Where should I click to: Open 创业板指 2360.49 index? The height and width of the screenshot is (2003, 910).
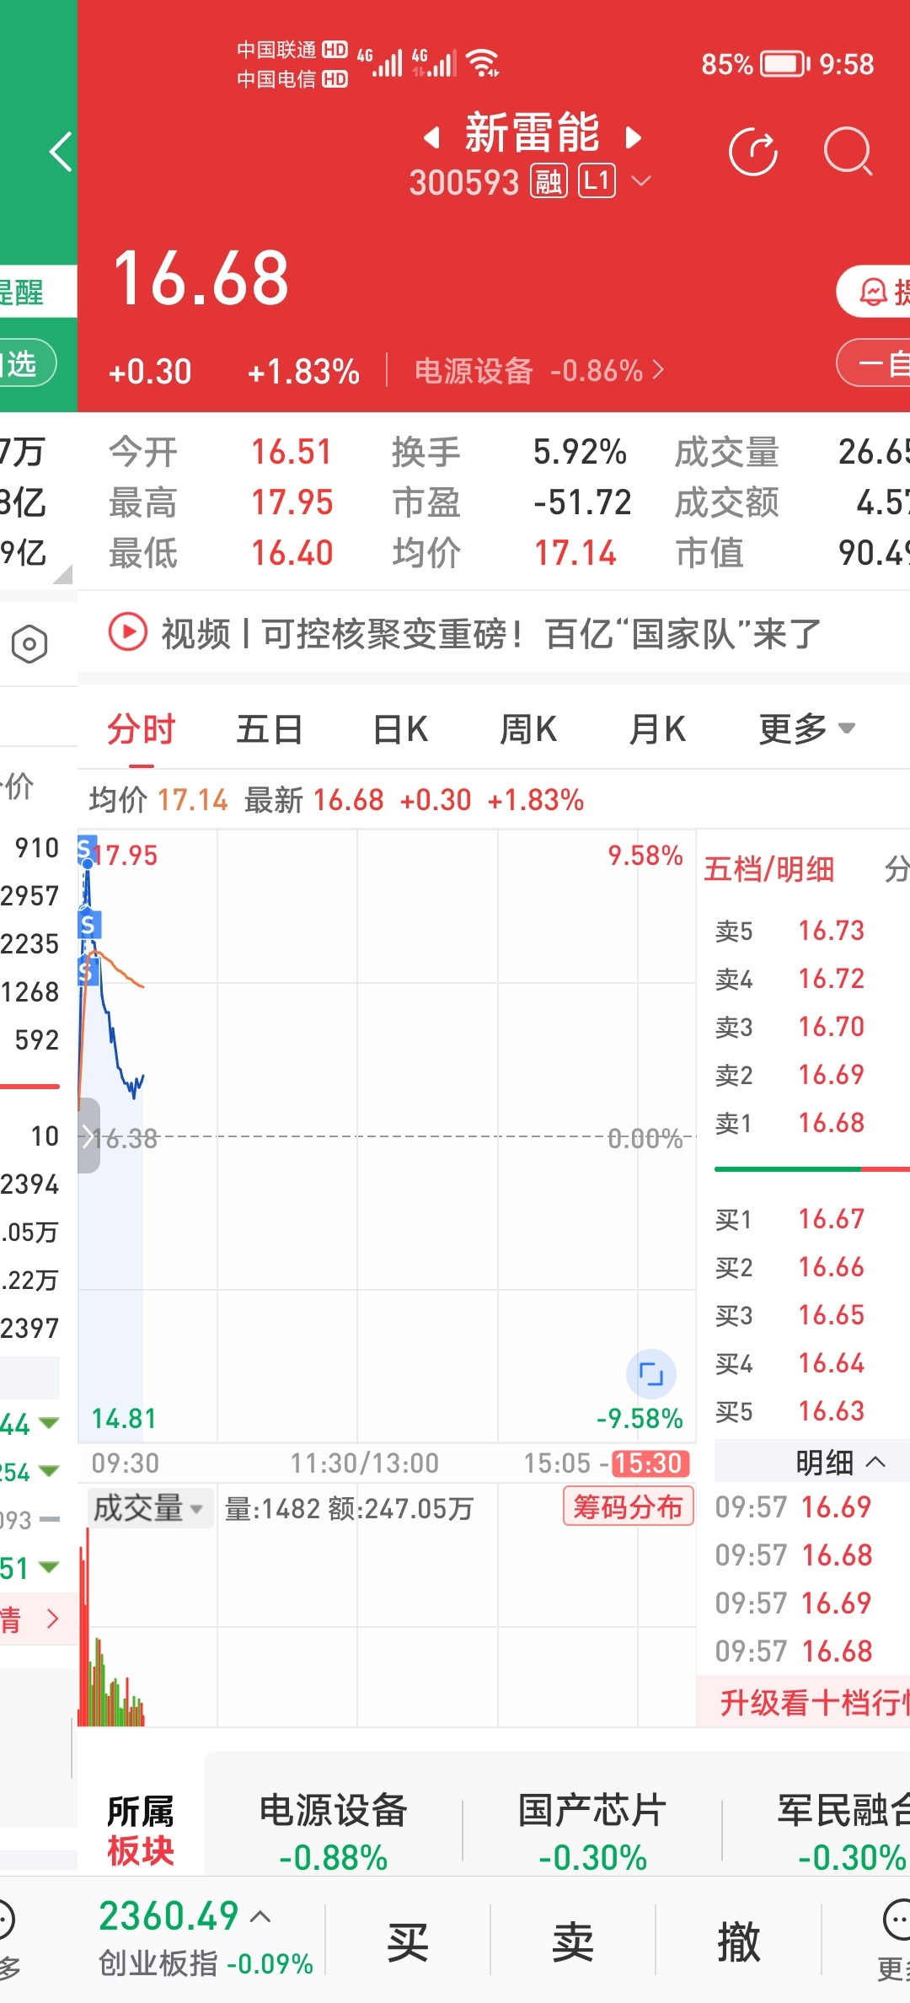tap(206, 1938)
